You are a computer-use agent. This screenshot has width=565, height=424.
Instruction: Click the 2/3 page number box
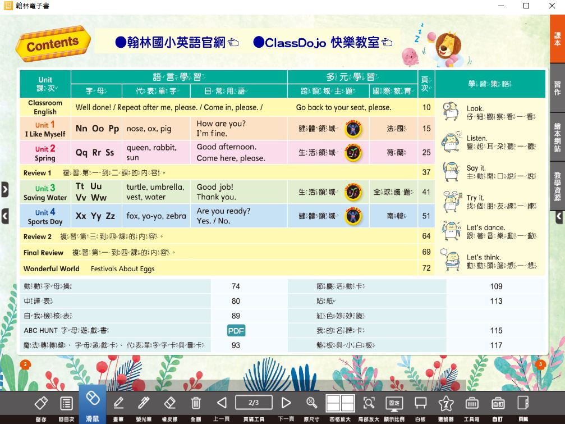click(x=254, y=402)
